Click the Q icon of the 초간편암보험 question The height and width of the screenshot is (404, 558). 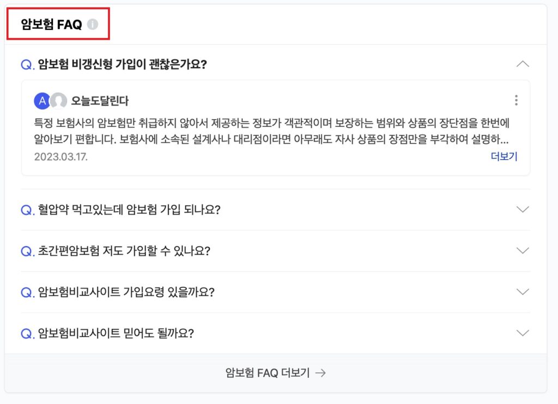[27, 251]
